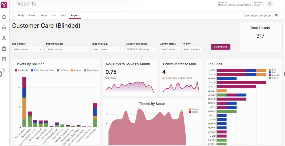Click calendar icon in date range field
The image size is (285, 146).
128,49
